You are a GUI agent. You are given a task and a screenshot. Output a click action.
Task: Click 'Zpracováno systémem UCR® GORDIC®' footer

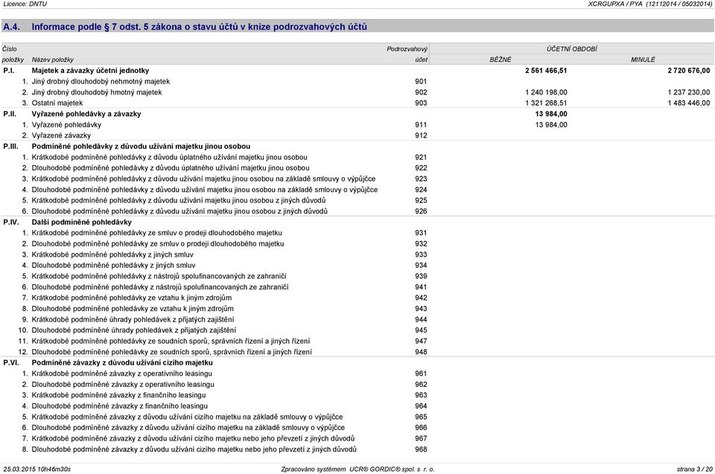[358, 469]
